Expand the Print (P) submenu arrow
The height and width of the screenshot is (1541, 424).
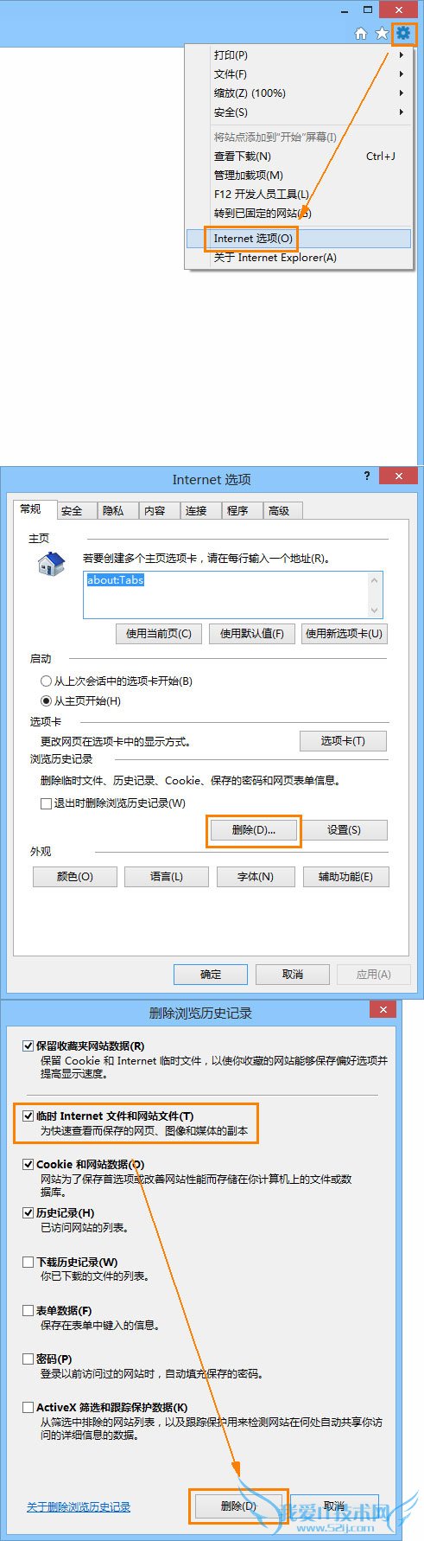click(401, 55)
